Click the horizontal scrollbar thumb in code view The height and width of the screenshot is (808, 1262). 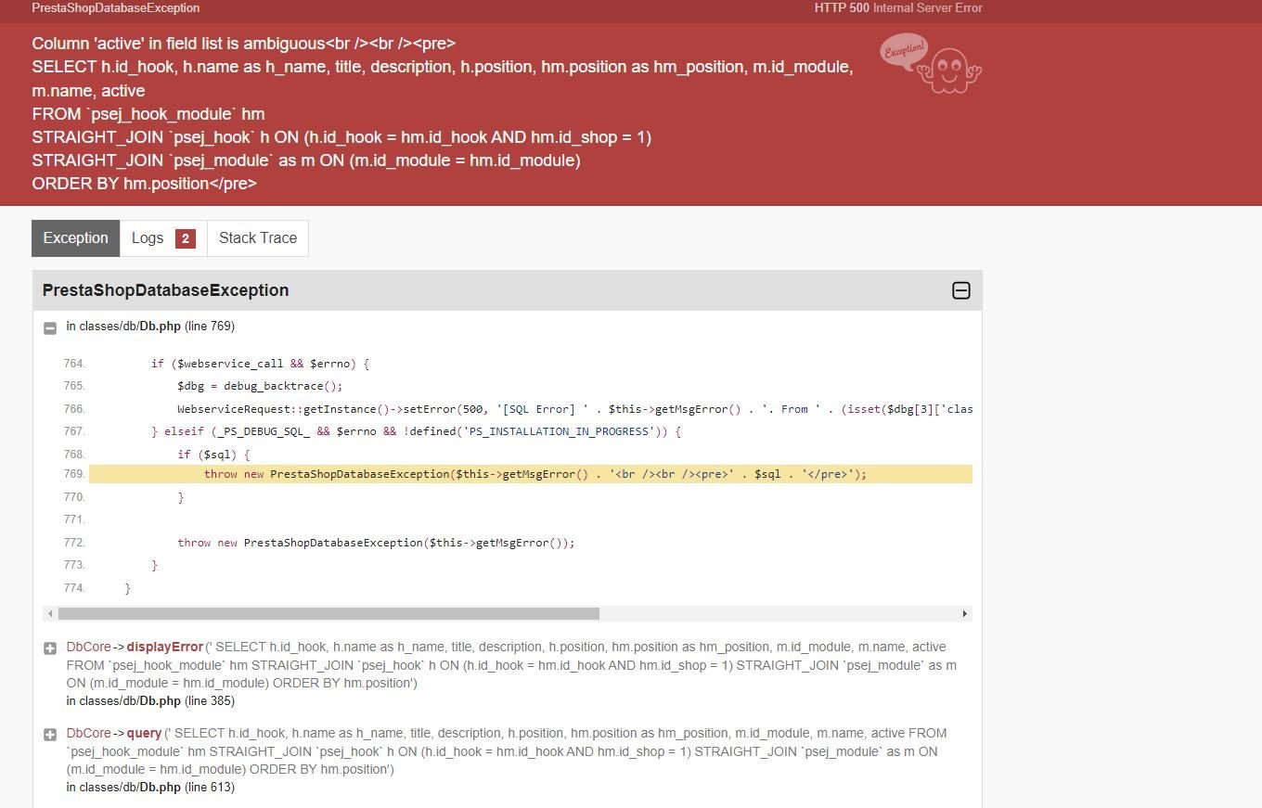point(328,614)
